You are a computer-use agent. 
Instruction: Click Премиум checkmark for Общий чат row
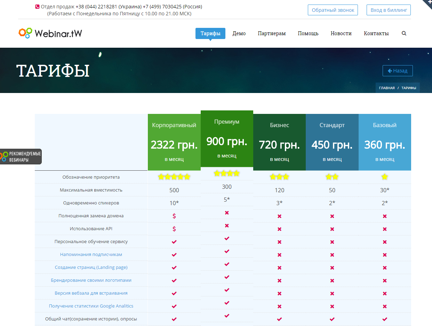point(227,316)
